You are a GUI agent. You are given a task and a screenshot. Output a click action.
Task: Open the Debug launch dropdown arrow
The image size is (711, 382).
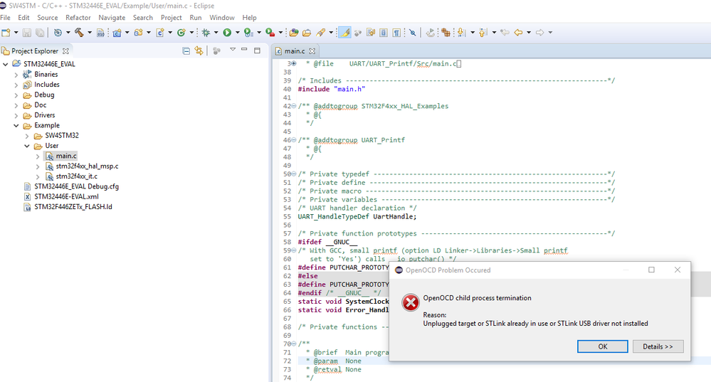click(216, 33)
